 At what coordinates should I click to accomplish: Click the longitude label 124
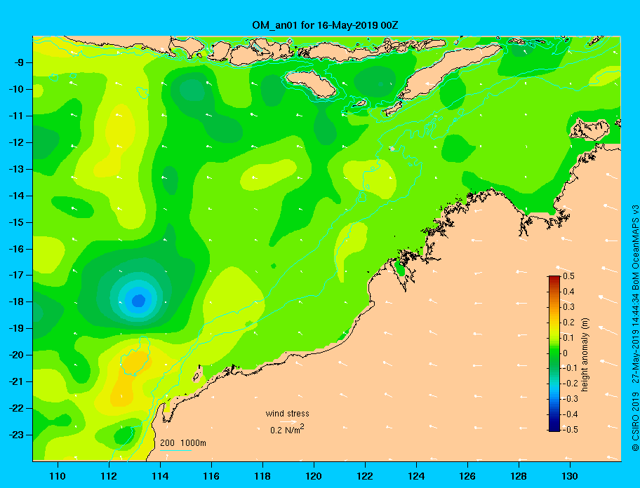[x=416, y=476]
